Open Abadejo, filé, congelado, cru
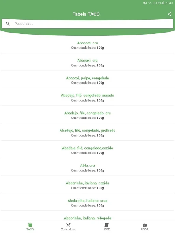This screenshot has height=233, width=175. pyautogui.click(x=87, y=115)
